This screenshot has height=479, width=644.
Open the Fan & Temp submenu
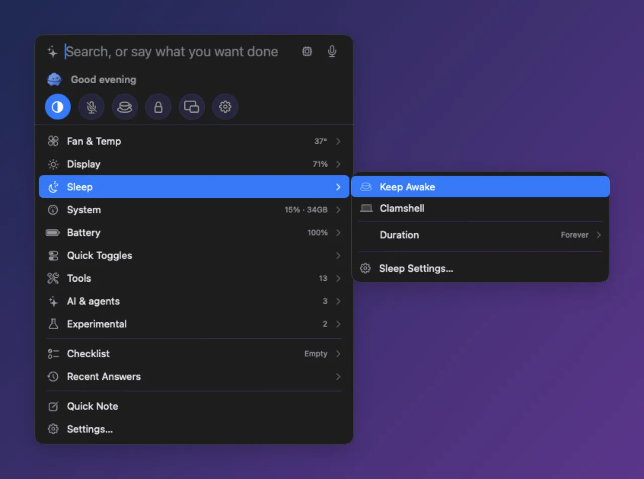[194, 141]
